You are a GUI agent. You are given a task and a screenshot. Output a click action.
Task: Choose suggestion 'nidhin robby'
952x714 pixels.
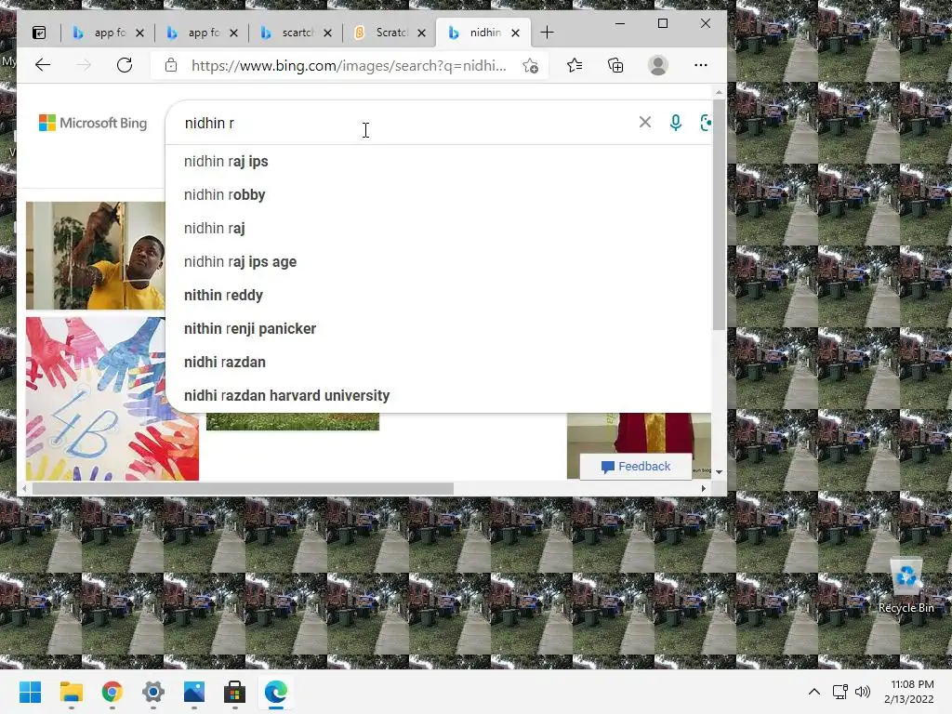tap(225, 195)
